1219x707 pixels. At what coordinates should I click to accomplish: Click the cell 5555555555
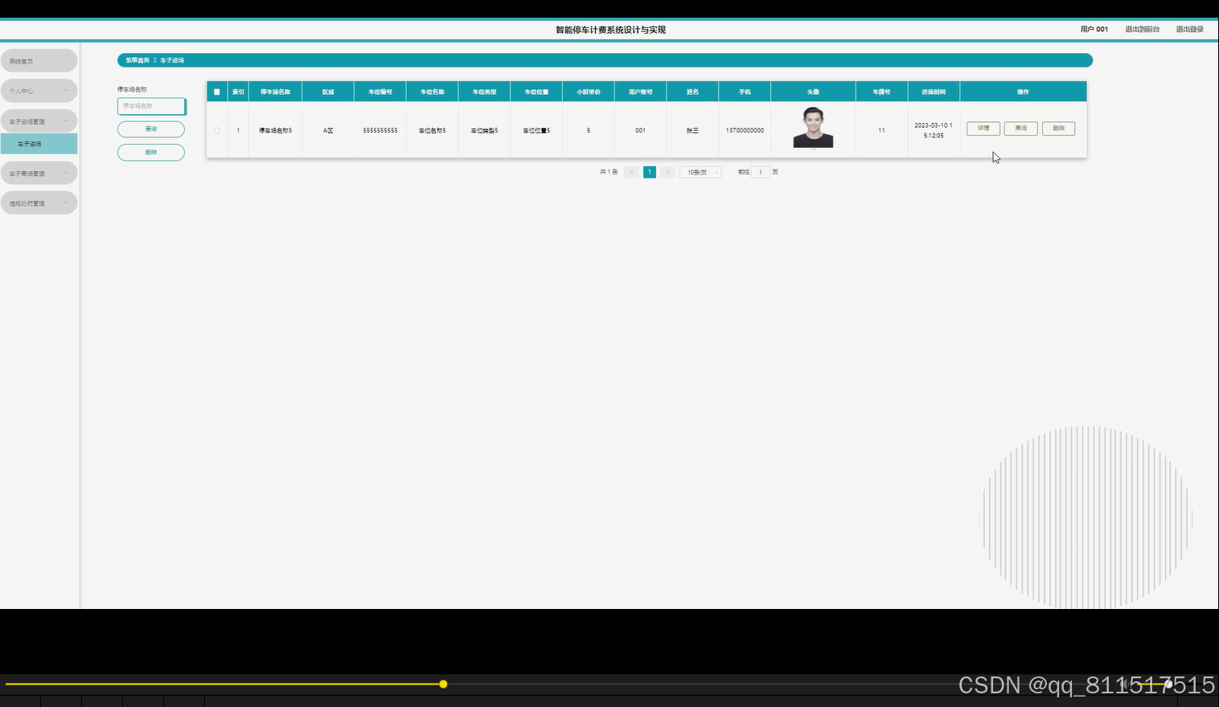[x=380, y=130]
